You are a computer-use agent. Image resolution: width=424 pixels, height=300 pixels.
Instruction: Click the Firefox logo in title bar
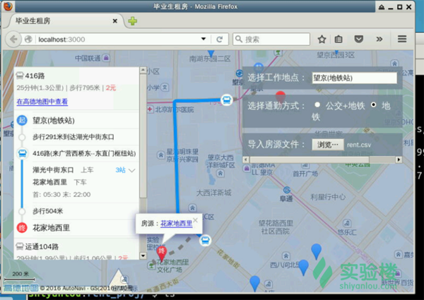click(x=8, y=6)
